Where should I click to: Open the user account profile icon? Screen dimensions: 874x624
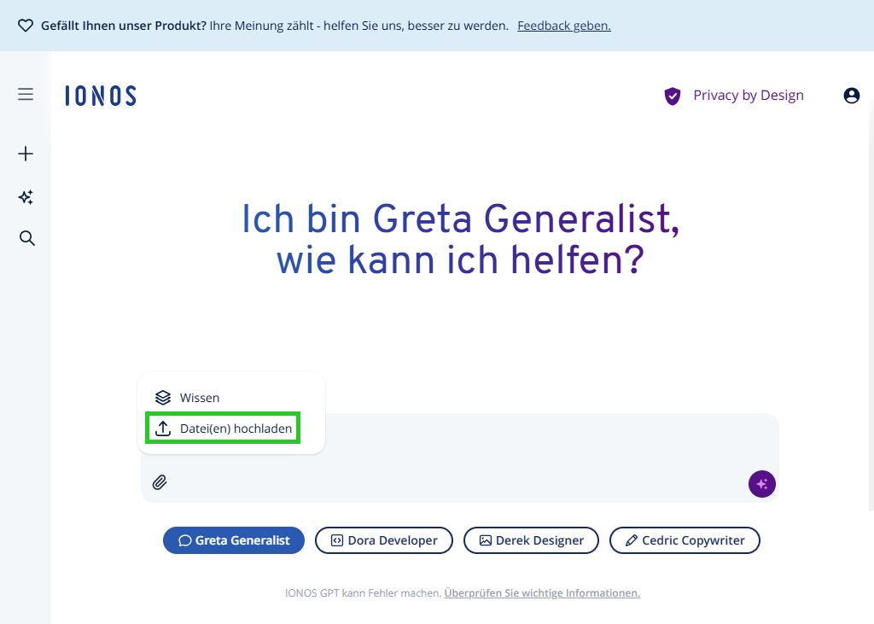tap(851, 96)
